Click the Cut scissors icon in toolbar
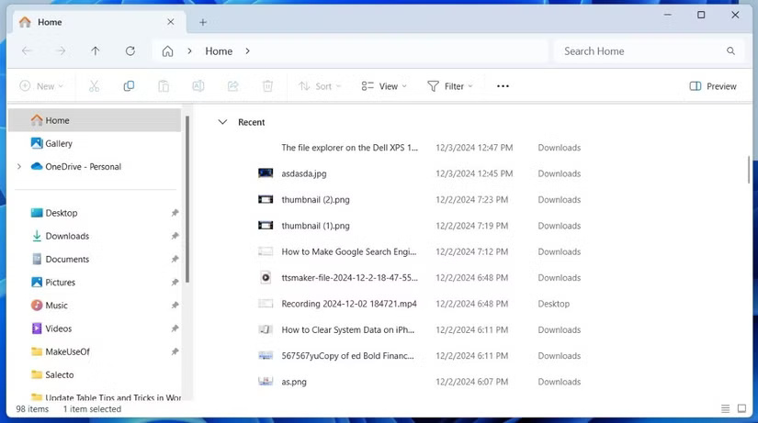 tap(94, 86)
